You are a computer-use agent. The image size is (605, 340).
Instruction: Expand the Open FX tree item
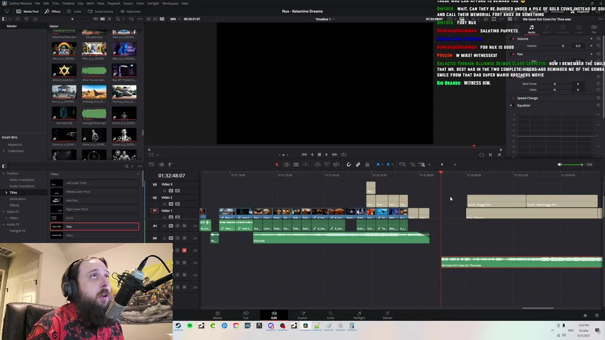tap(3, 212)
